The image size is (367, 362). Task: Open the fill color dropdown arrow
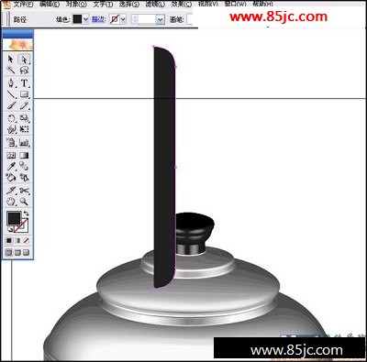(x=86, y=19)
